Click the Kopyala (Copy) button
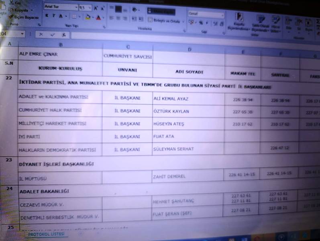Image resolution: width=320 pixels, height=241 pixels. [21, 10]
